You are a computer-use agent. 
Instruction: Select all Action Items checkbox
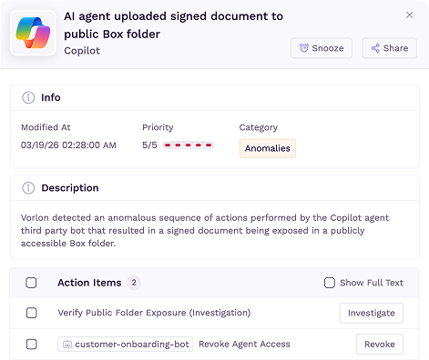tap(31, 283)
